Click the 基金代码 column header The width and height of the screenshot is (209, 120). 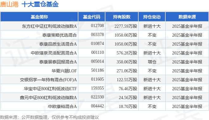pyautogui.click(x=92, y=17)
